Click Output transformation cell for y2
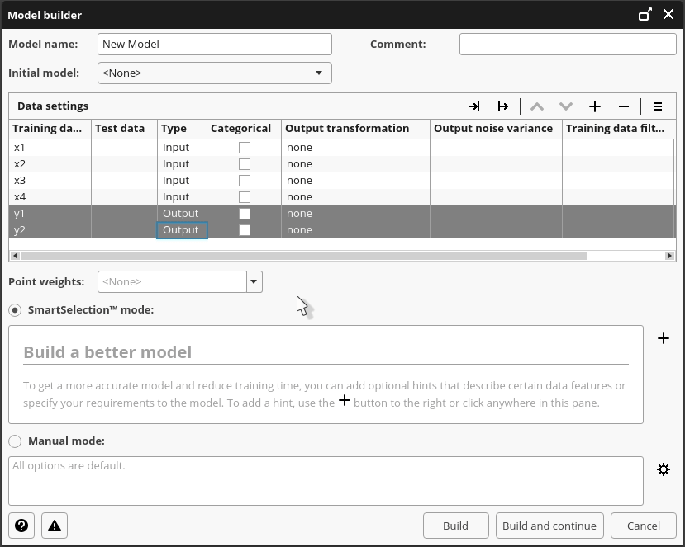The height and width of the screenshot is (547, 685). coord(355,230)
